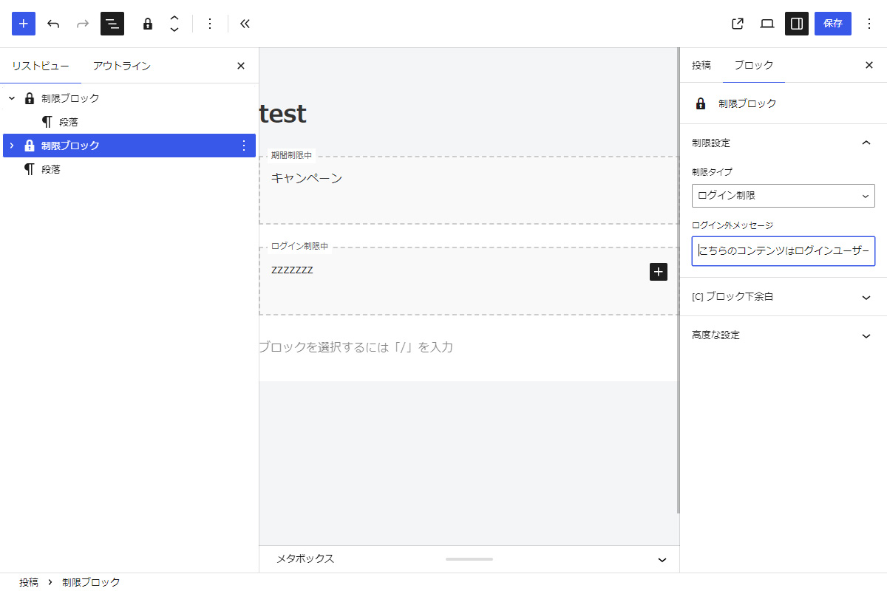Open the editor options kebab menu
887x591 pixels.
pyautogui.click(x=869, y=24)
